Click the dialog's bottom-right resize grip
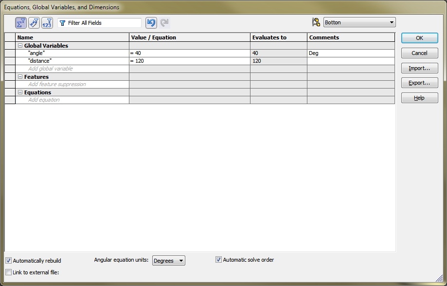 click(440, 279)
